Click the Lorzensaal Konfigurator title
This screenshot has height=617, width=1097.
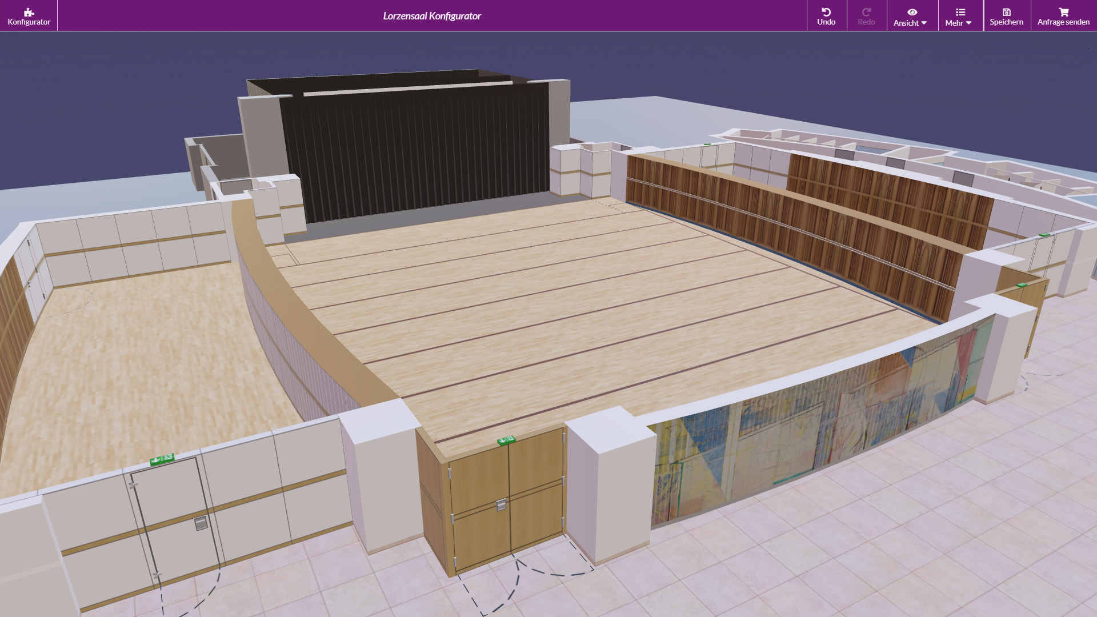[432, 16]
